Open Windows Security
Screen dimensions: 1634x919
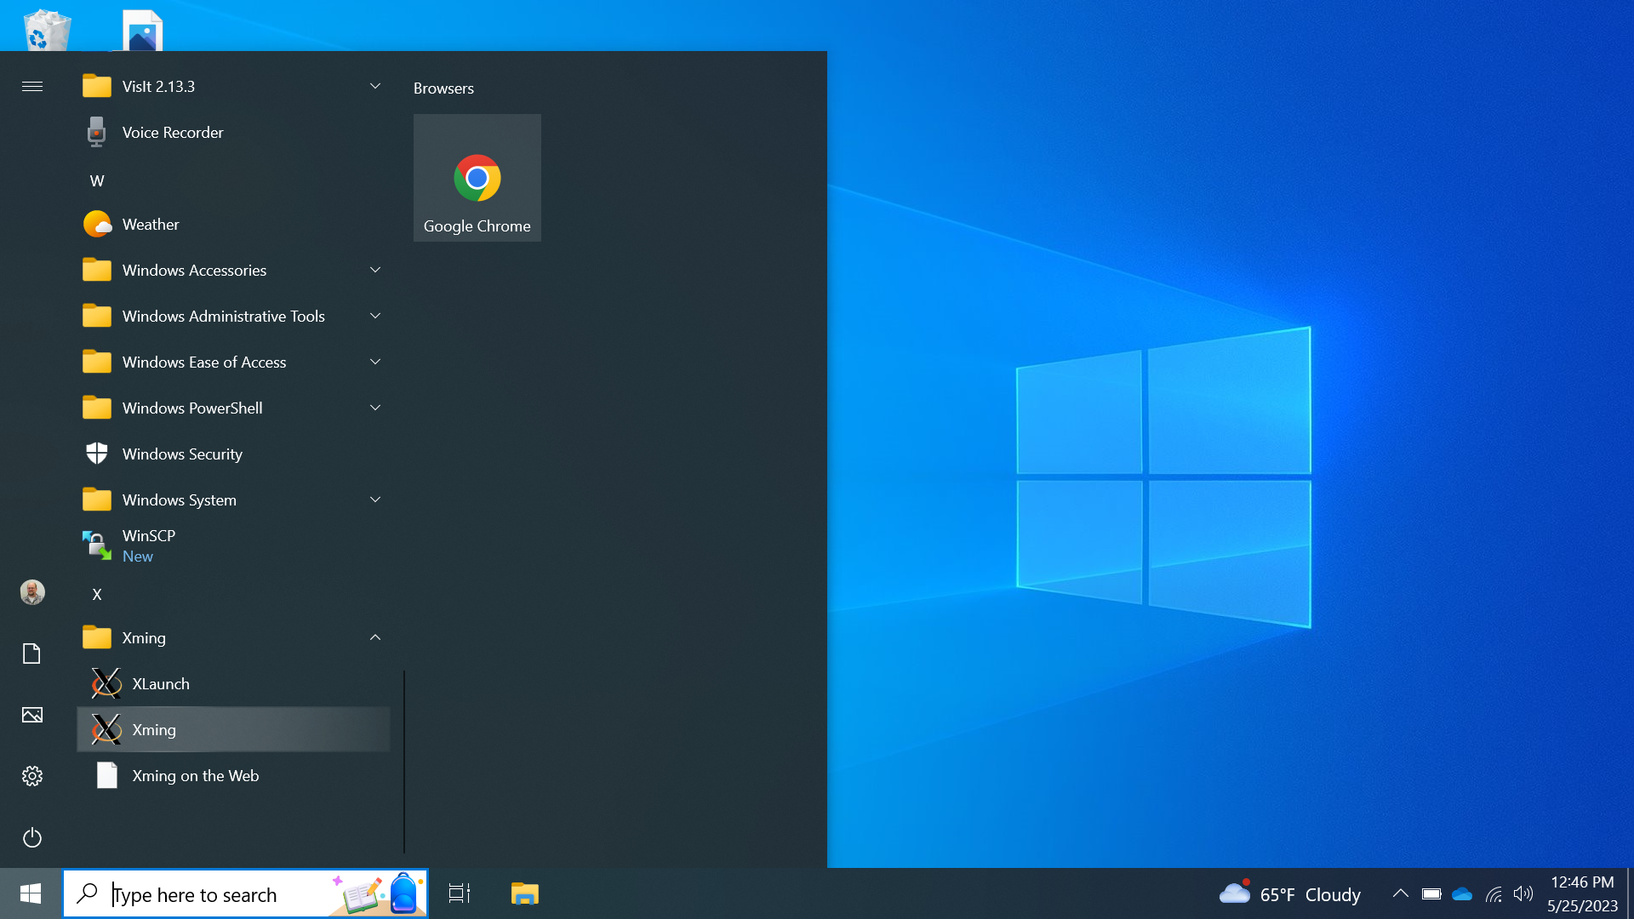point(182,454)
